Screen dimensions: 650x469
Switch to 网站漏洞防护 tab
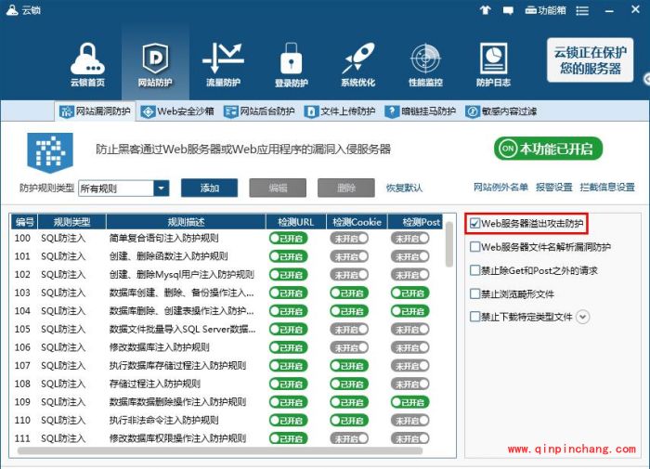[x=95, y=111]
